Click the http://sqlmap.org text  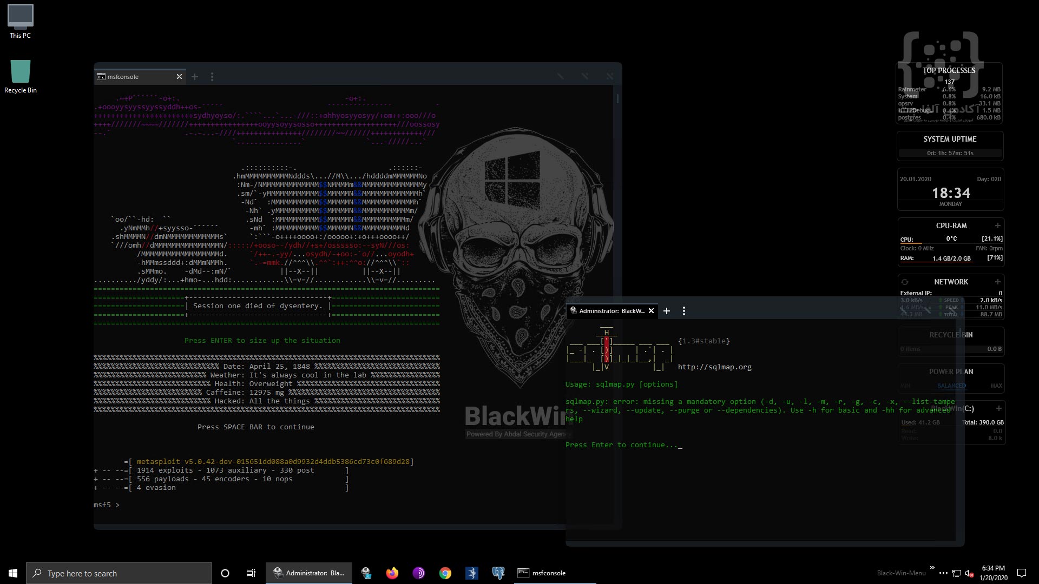pos(714,367)
